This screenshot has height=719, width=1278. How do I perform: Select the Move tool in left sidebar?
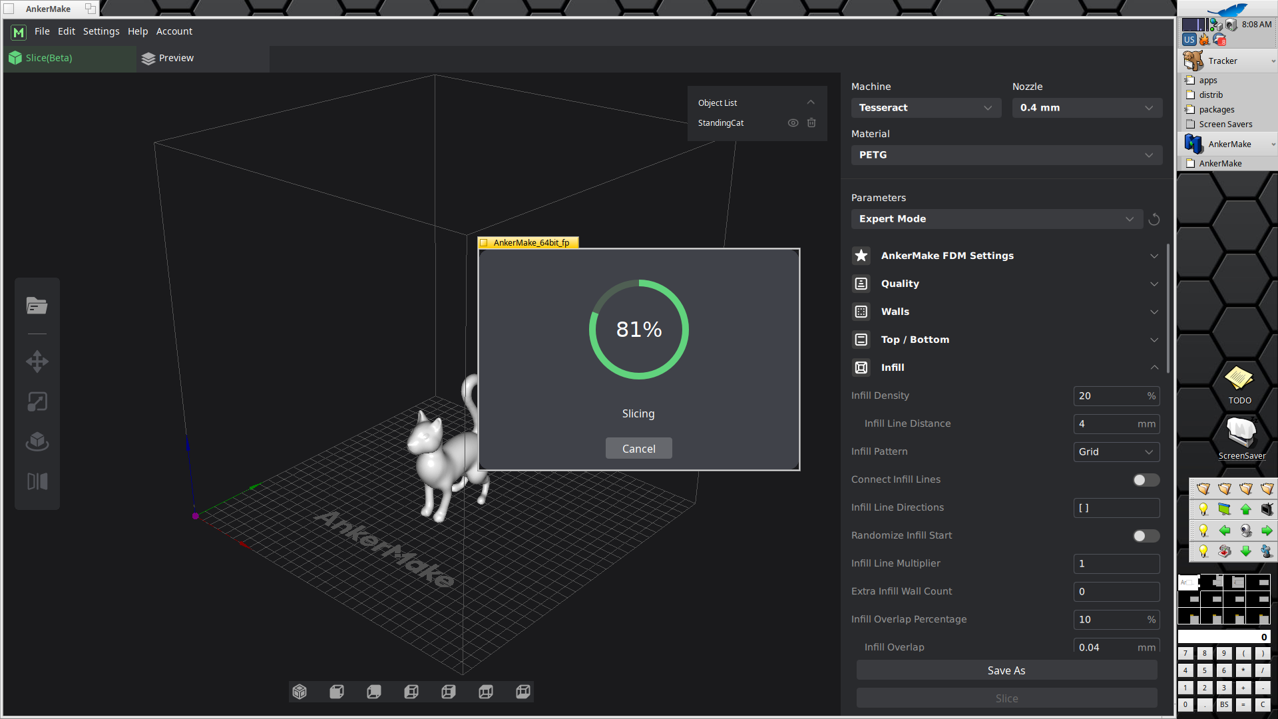click(x=37, y=361)
